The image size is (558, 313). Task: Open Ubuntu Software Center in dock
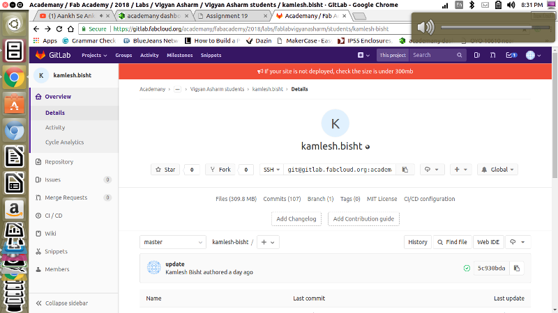14,104
